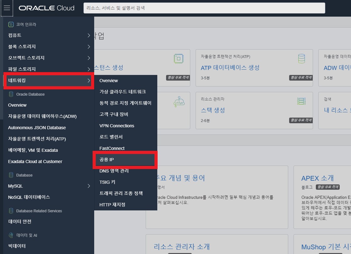Image resolution: width=351 pixels, height=254 pixels.
Task: Expand the 컴퓨트 submenu arrow
Action: (89, 35)
